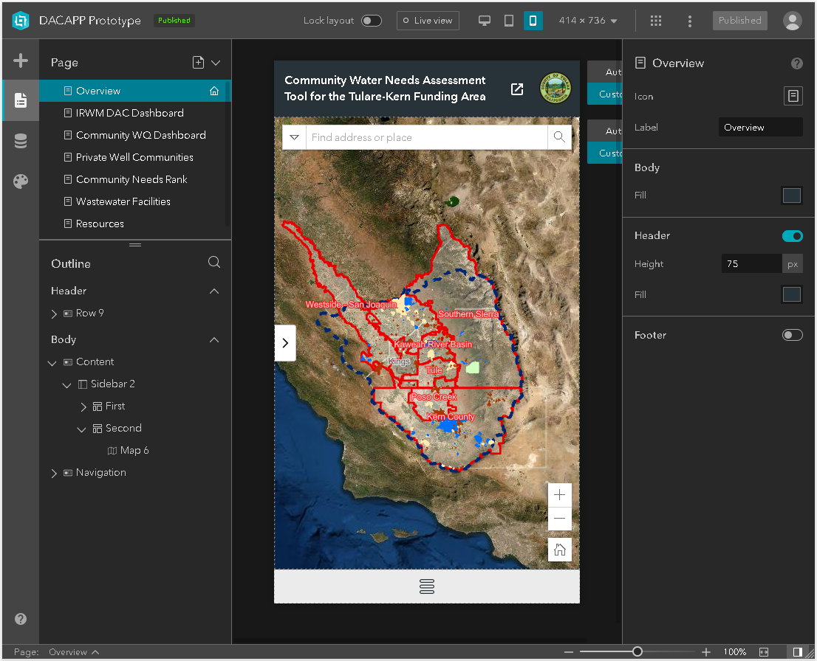This screenshot has width=817, height=661.
Task: Open the page options dropdown chevron
Action: [216, 63]
